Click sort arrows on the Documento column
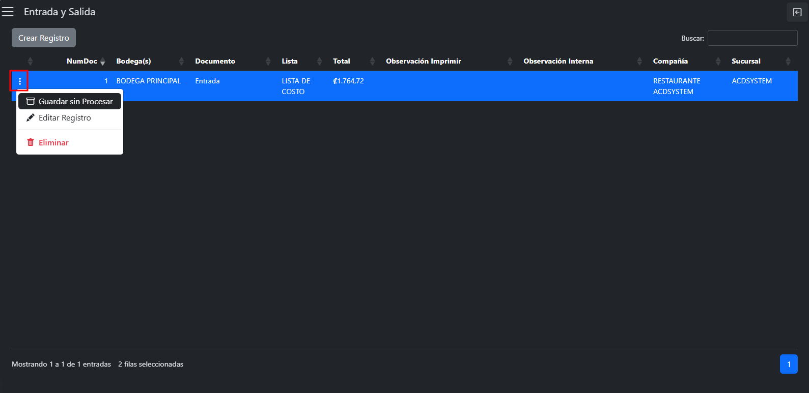Image resolution: width=809 pixels, height=393 pixels. (x=268, y=62)
